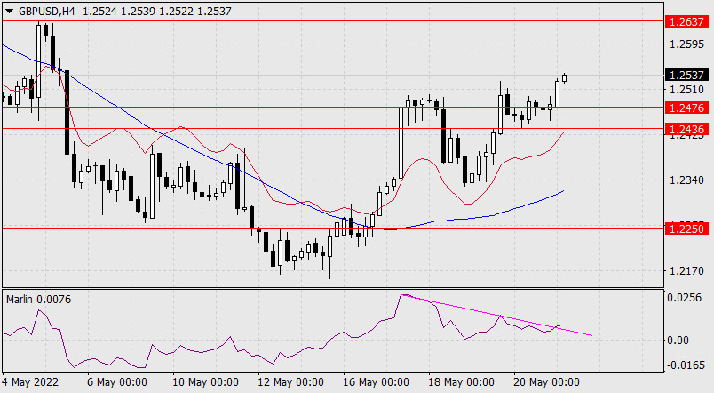Select the 0.0256 Marlin scale value
Image resolution: width=714 pixels, height=393 pixels.
click(684, 298)
